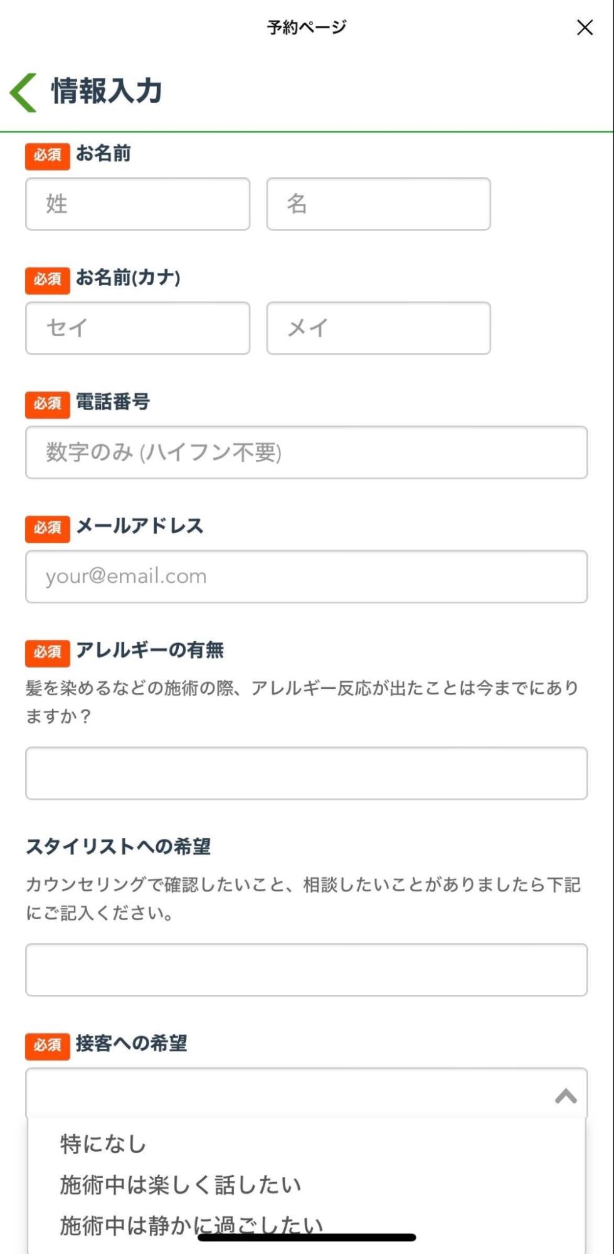Viewport: 614px width, 1254px height.
Task: Focus the 名 first name field
Action: point(378,204)
